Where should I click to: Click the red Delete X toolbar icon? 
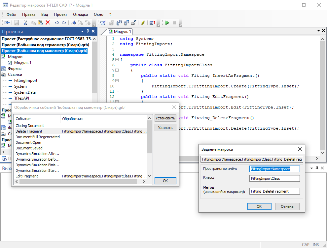pyautogui.click(x=48, y=23)
